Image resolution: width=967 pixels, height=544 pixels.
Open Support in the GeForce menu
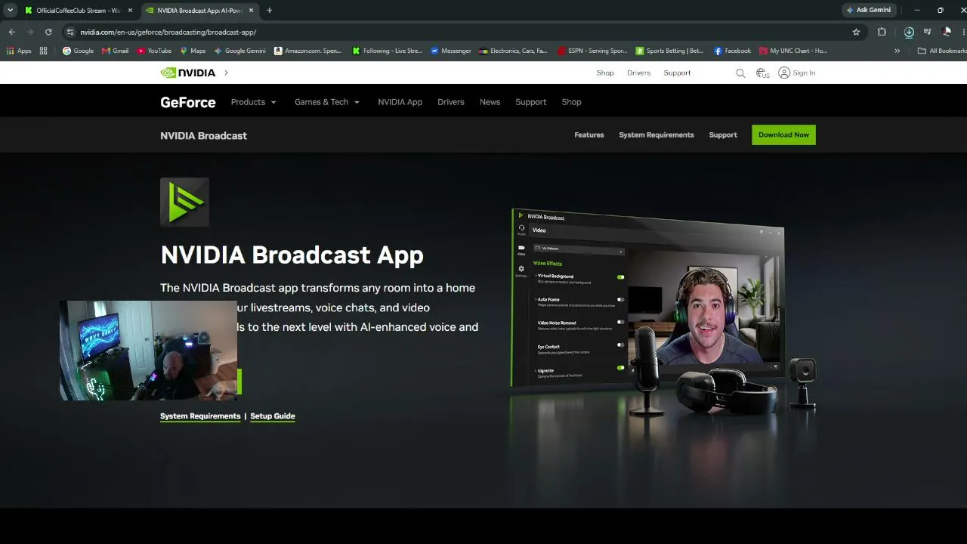tap(531, 102)
